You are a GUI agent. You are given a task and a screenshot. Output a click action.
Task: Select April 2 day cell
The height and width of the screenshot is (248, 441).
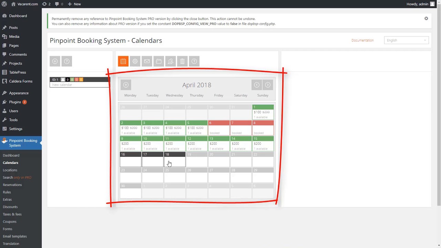131,128
